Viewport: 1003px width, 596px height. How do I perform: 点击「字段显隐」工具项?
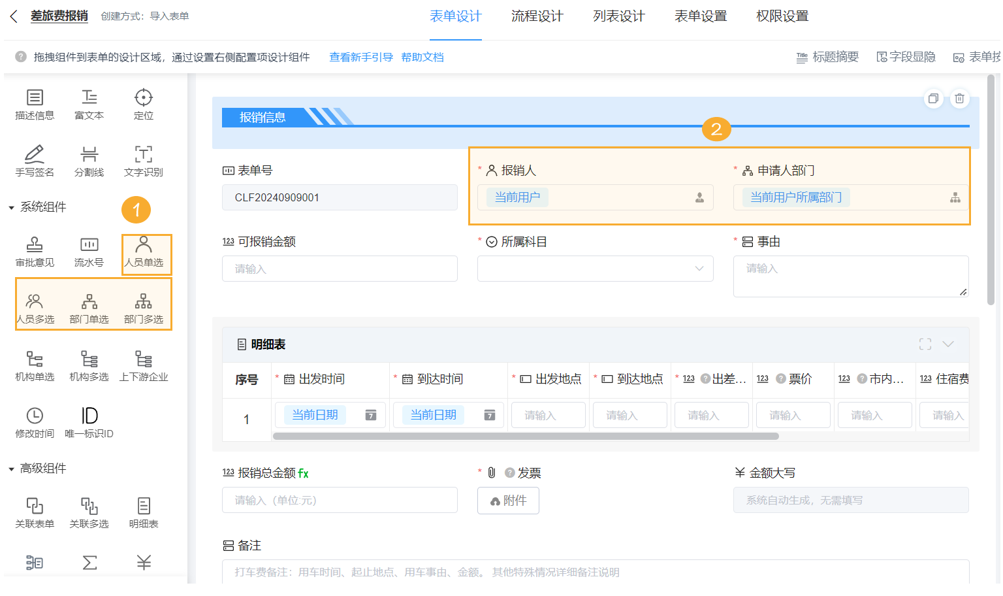[x=906, y=57]
